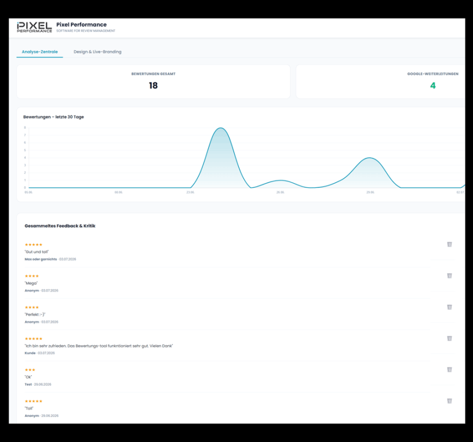Click author name 'Kunde'

click(x=30, y=353)
